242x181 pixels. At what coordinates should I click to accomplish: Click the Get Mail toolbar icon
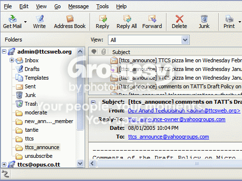tap(13, 19)
